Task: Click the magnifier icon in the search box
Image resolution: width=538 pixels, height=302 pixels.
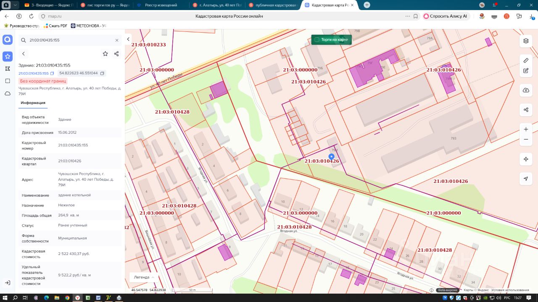Action: tap(24, 40)
